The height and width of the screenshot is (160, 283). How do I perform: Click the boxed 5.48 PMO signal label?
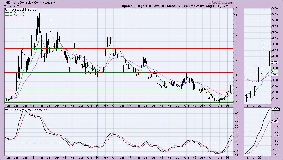coord(275,121)
